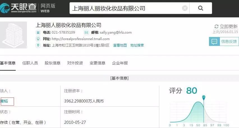Viewport: 239px width, 128px height.
Task: Click the score marker on the chart
Action: click(204, 97)
